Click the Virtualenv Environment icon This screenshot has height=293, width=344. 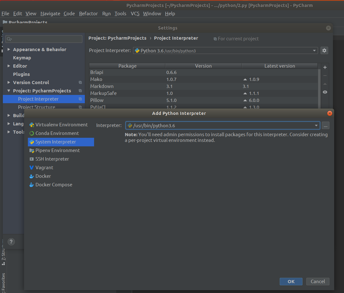coord(32,125)
